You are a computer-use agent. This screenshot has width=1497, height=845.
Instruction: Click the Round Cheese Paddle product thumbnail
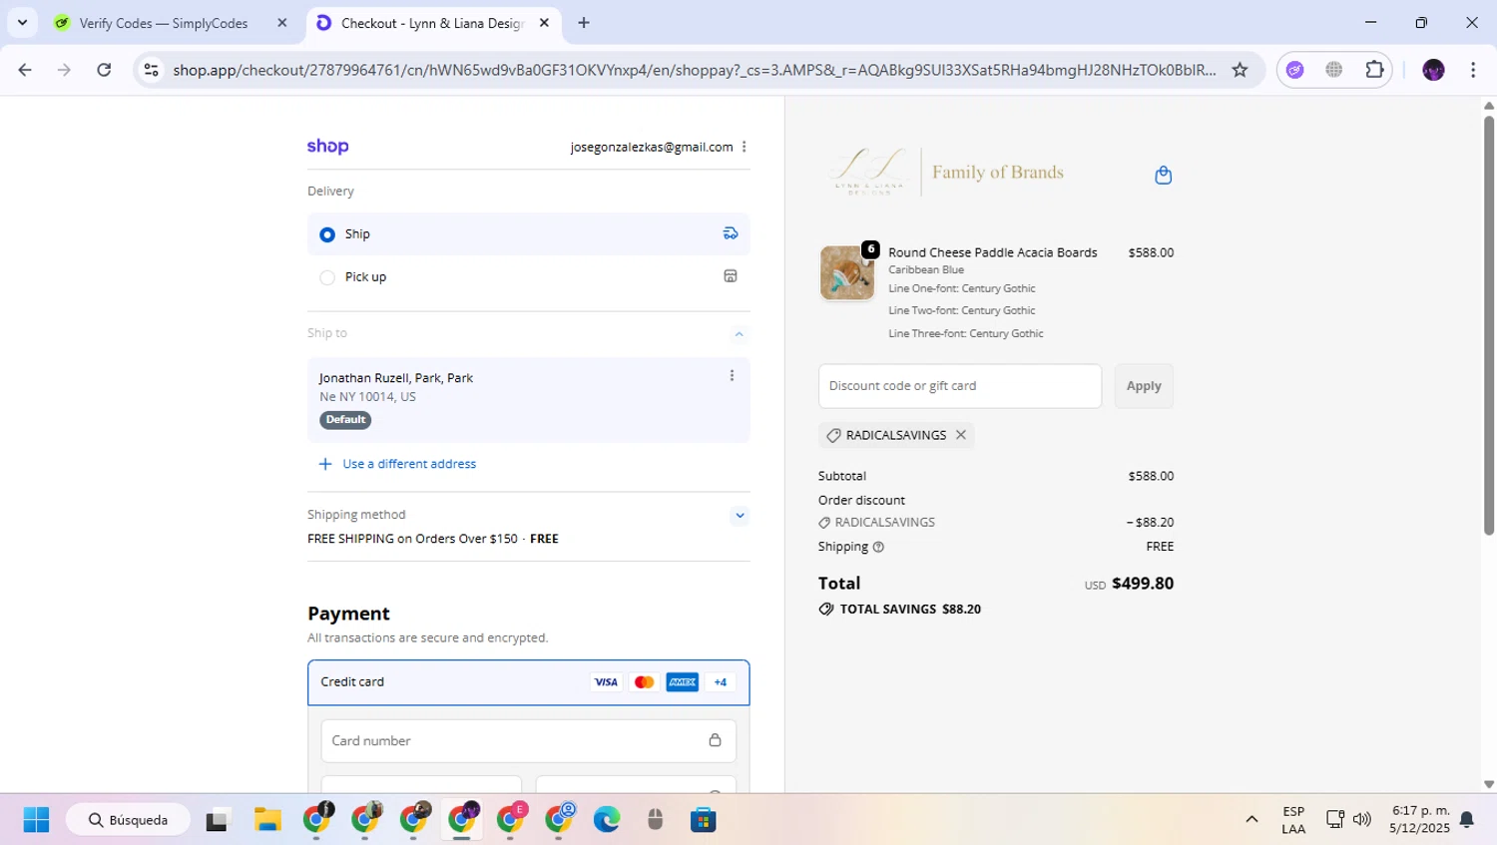[x=847, y=272]
